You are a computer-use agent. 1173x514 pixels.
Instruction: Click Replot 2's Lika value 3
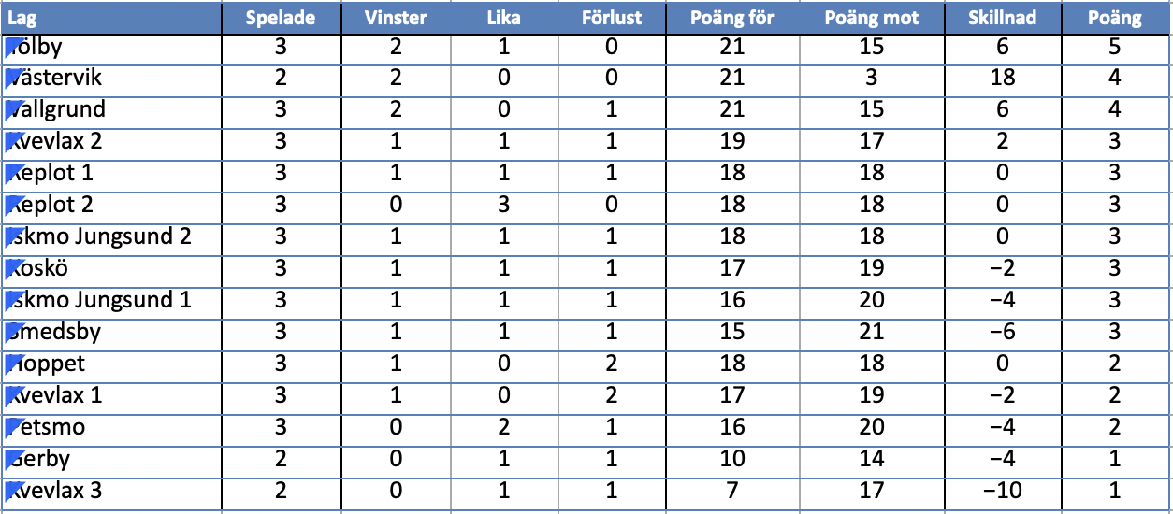pos(503,205)
